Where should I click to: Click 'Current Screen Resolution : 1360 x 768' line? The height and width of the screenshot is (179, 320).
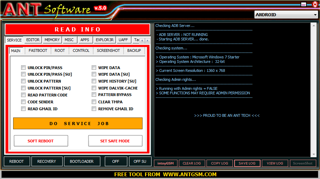click(190, 70)
